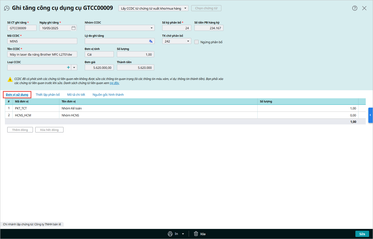Expand the Loại CCDC dropdown arrow
The height and width of the screenshot is (239, 373).
pyautogui.click(x=74, y=68)
